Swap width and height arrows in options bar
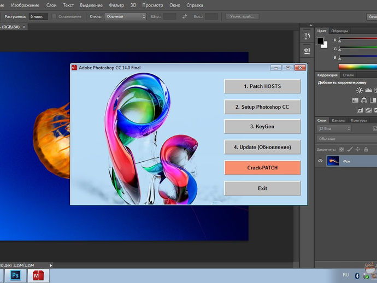The width and height of the screenshot is (377, 283). [x=185, y=16]
